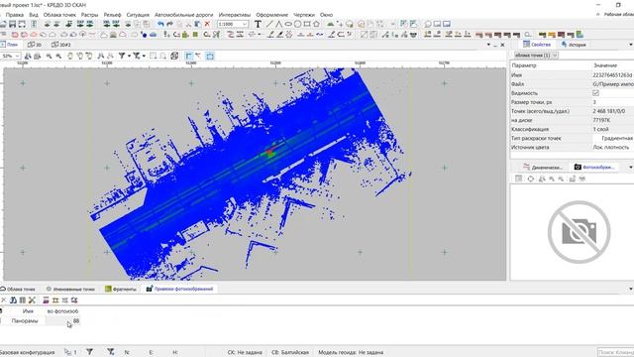Image resolution: width=634 pixels, height=357 pixels.
Task: Click the Тип раскраски точек value
Action: coord(612,138)
